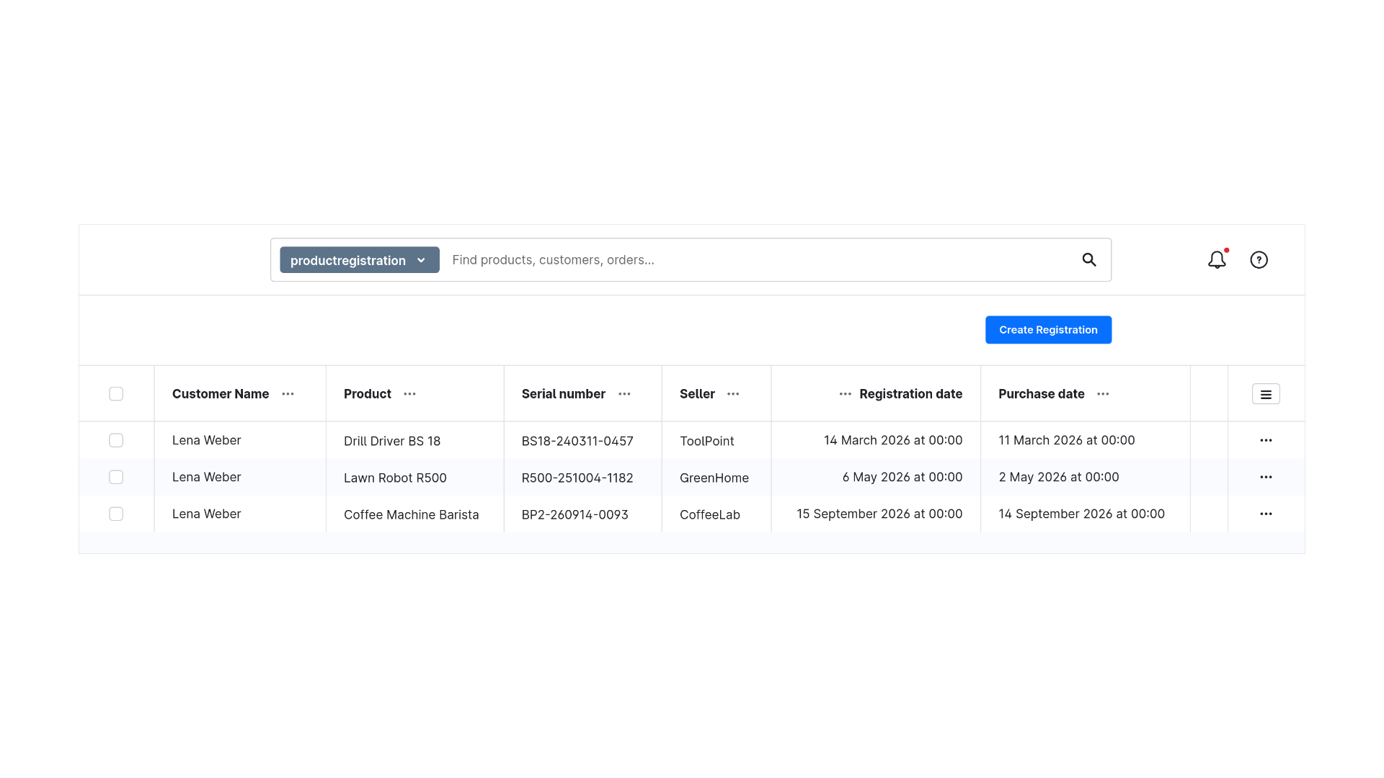Screen dimensions: 1384x778
Task: Open Registration date column options dots
Action: 845,394
